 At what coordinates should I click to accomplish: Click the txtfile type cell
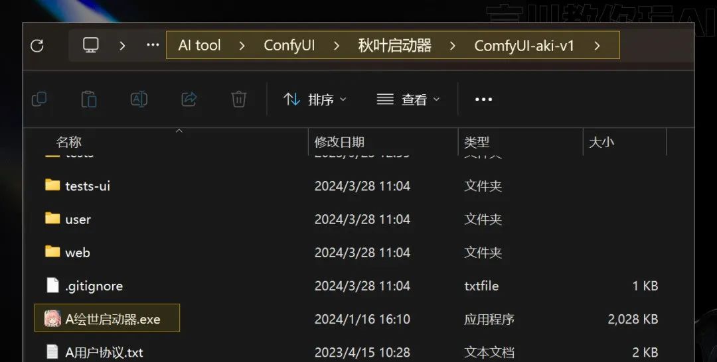coord(481,286)
